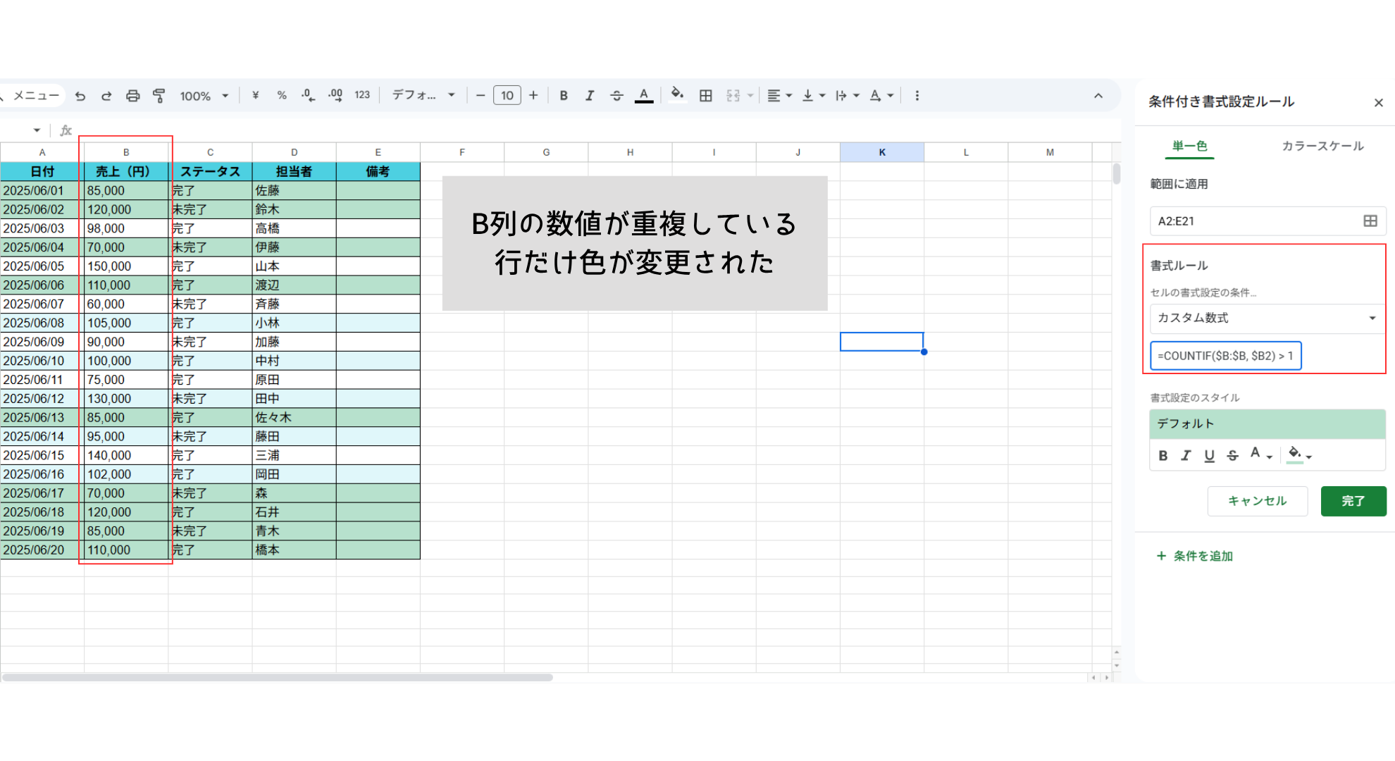Open the toolbar three-dot more options
This screenshot has width=1395, height=761.
click(x=917, y=95)
